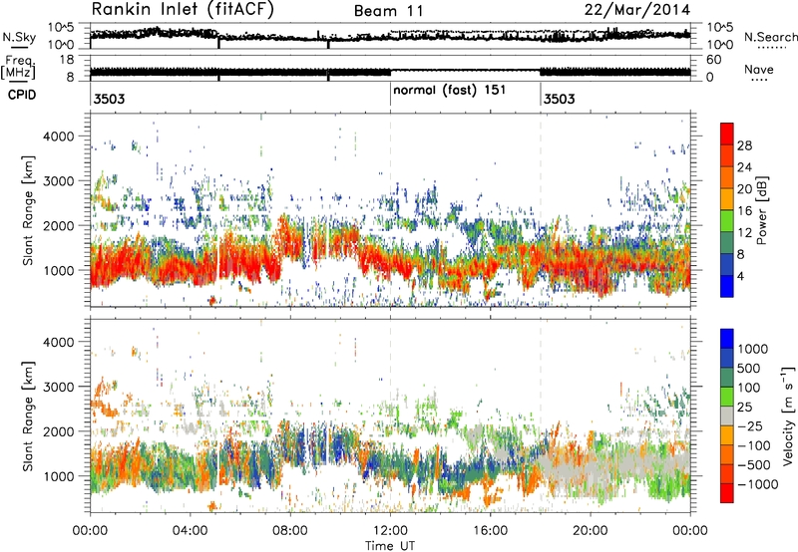This screenshot has width=798, height=552.
Task: Click the grey band of velocity colorbar
Action: pyautogui.click(x=727, y=415)
